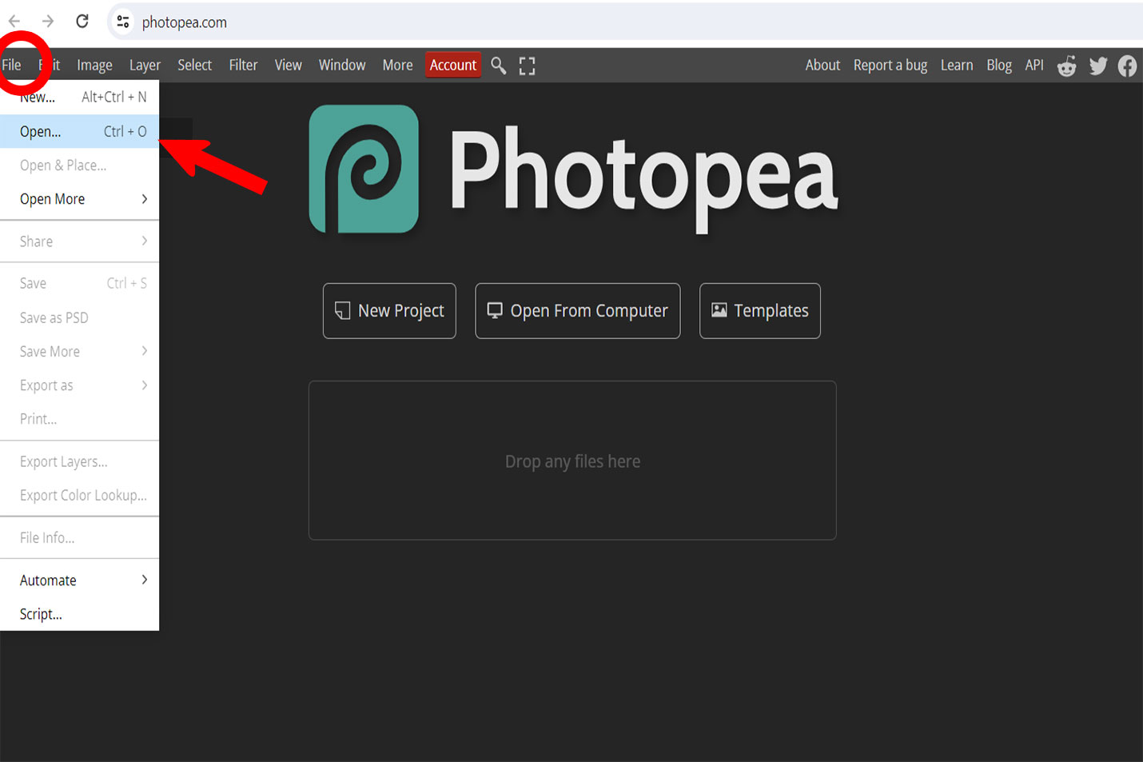Viewport: 1143px width, 762px height.
Task: Expand the Save More submenu
Action: click(x=80, y=351)
